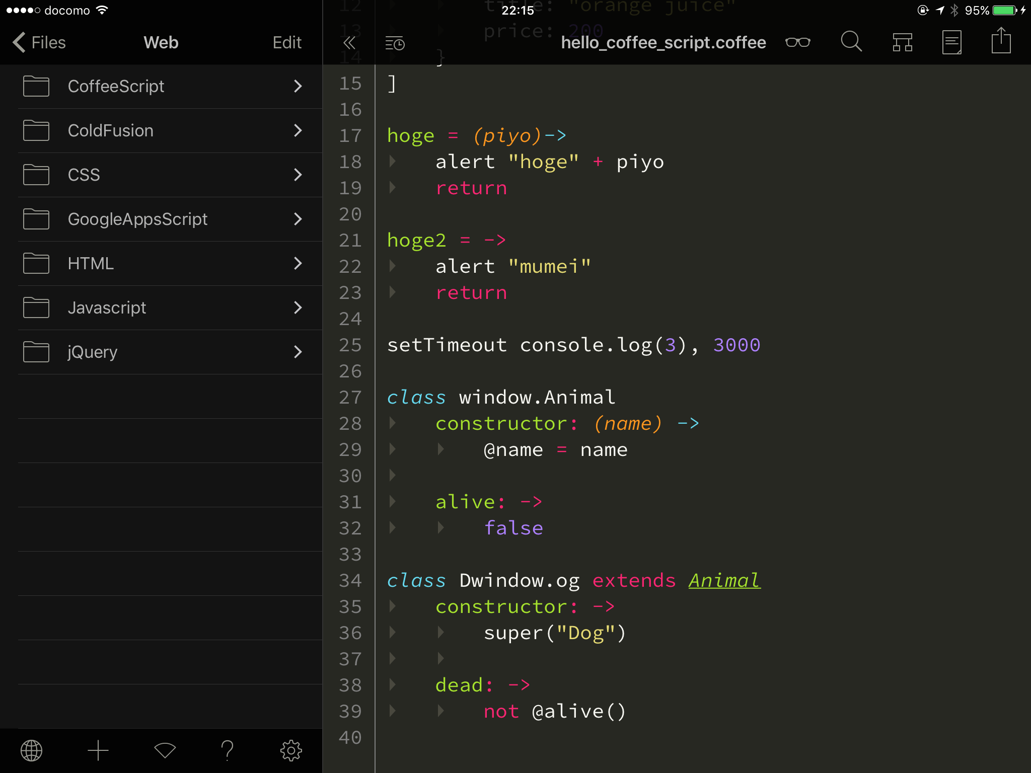Tap 'super("Dog")' on line 36
Screen dimensions: 1031x773
click(555, 633)
